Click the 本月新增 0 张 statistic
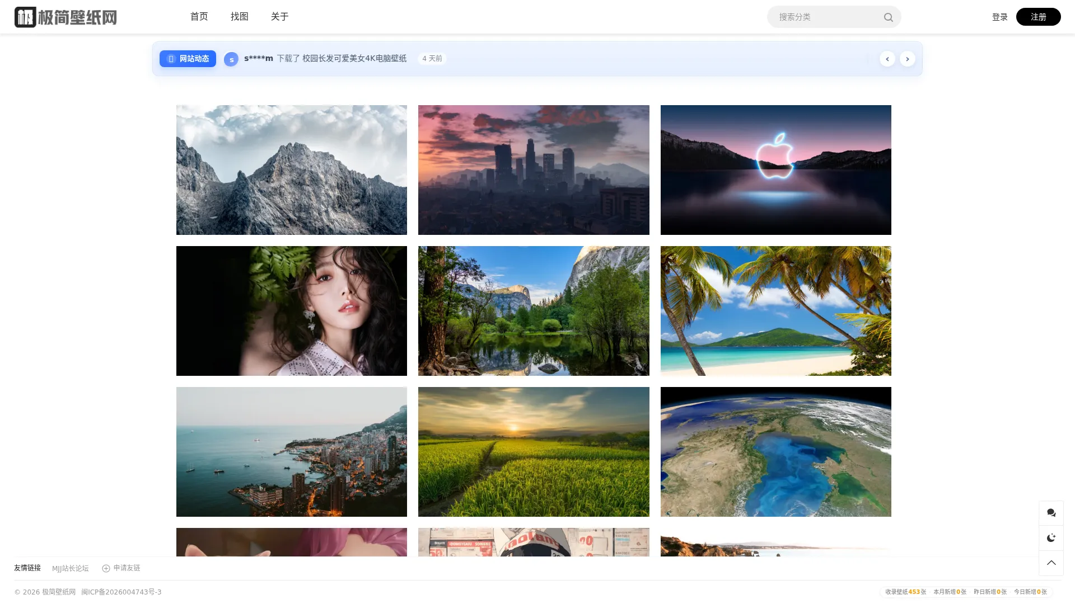Screen dimensions: 1075x604 [950, 592]
